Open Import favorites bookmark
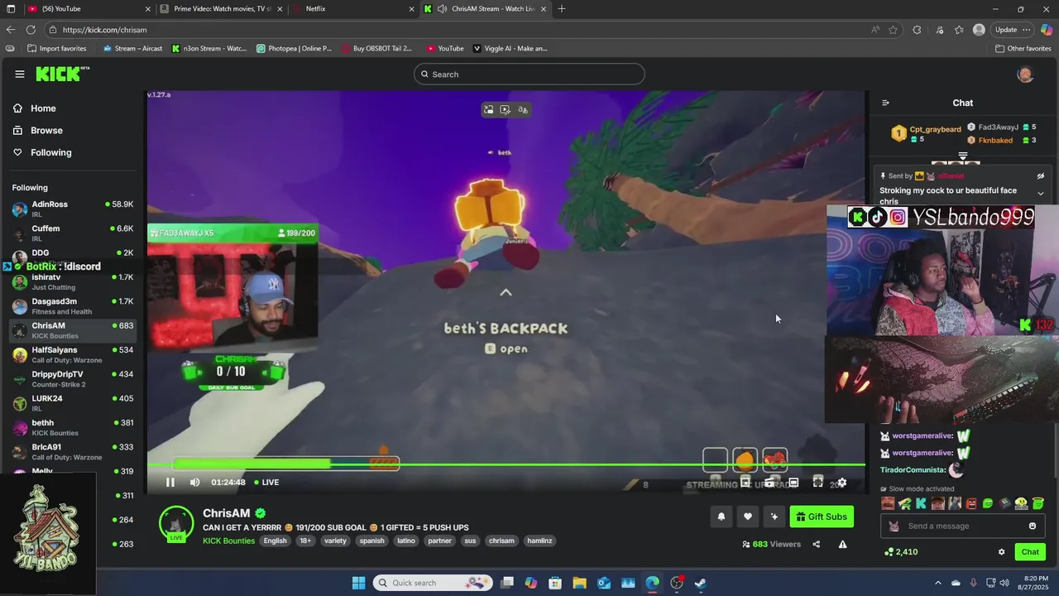 56,48
